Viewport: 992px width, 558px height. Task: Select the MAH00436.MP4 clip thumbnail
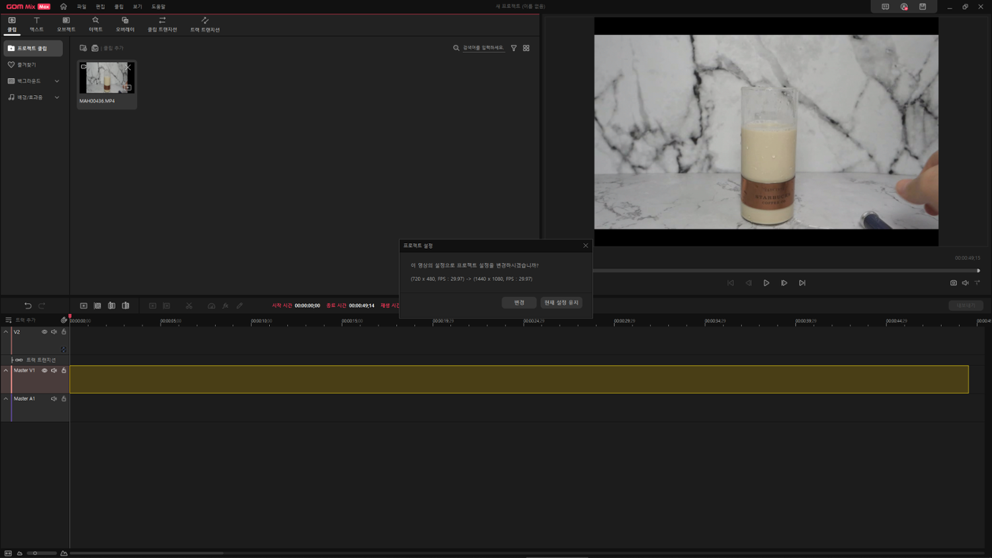106,77
